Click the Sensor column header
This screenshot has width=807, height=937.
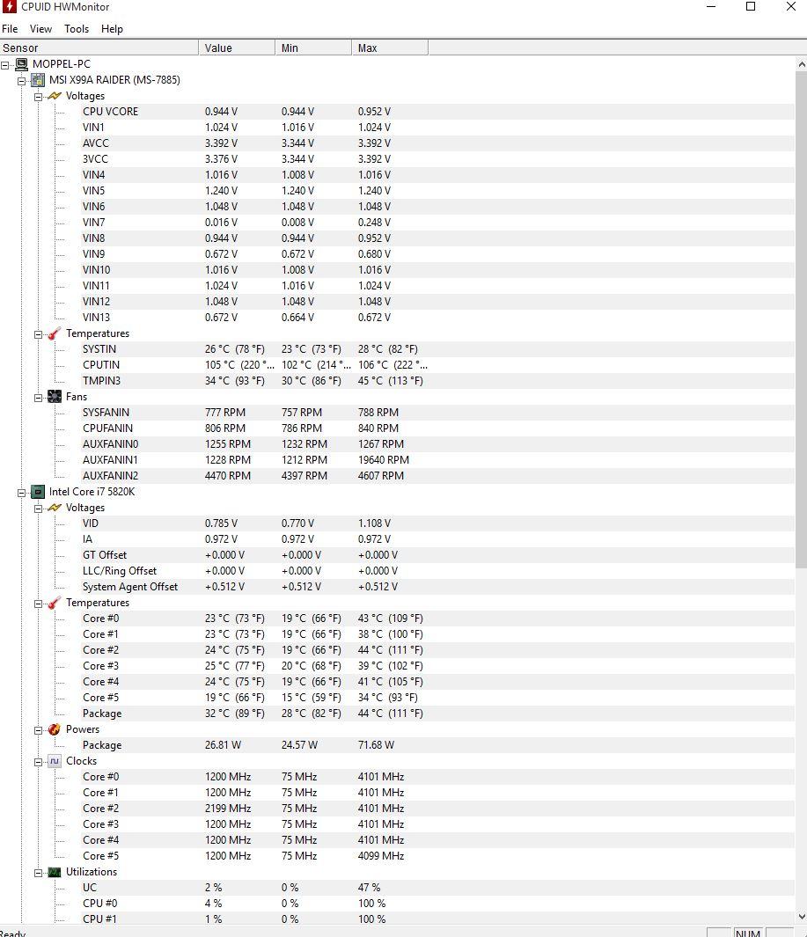[99, 48]
